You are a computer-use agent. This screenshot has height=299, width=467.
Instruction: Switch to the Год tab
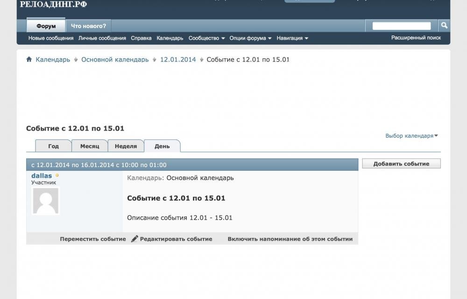tap(53, 146)
